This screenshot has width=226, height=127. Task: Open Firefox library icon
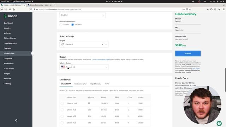pos(208,10)
